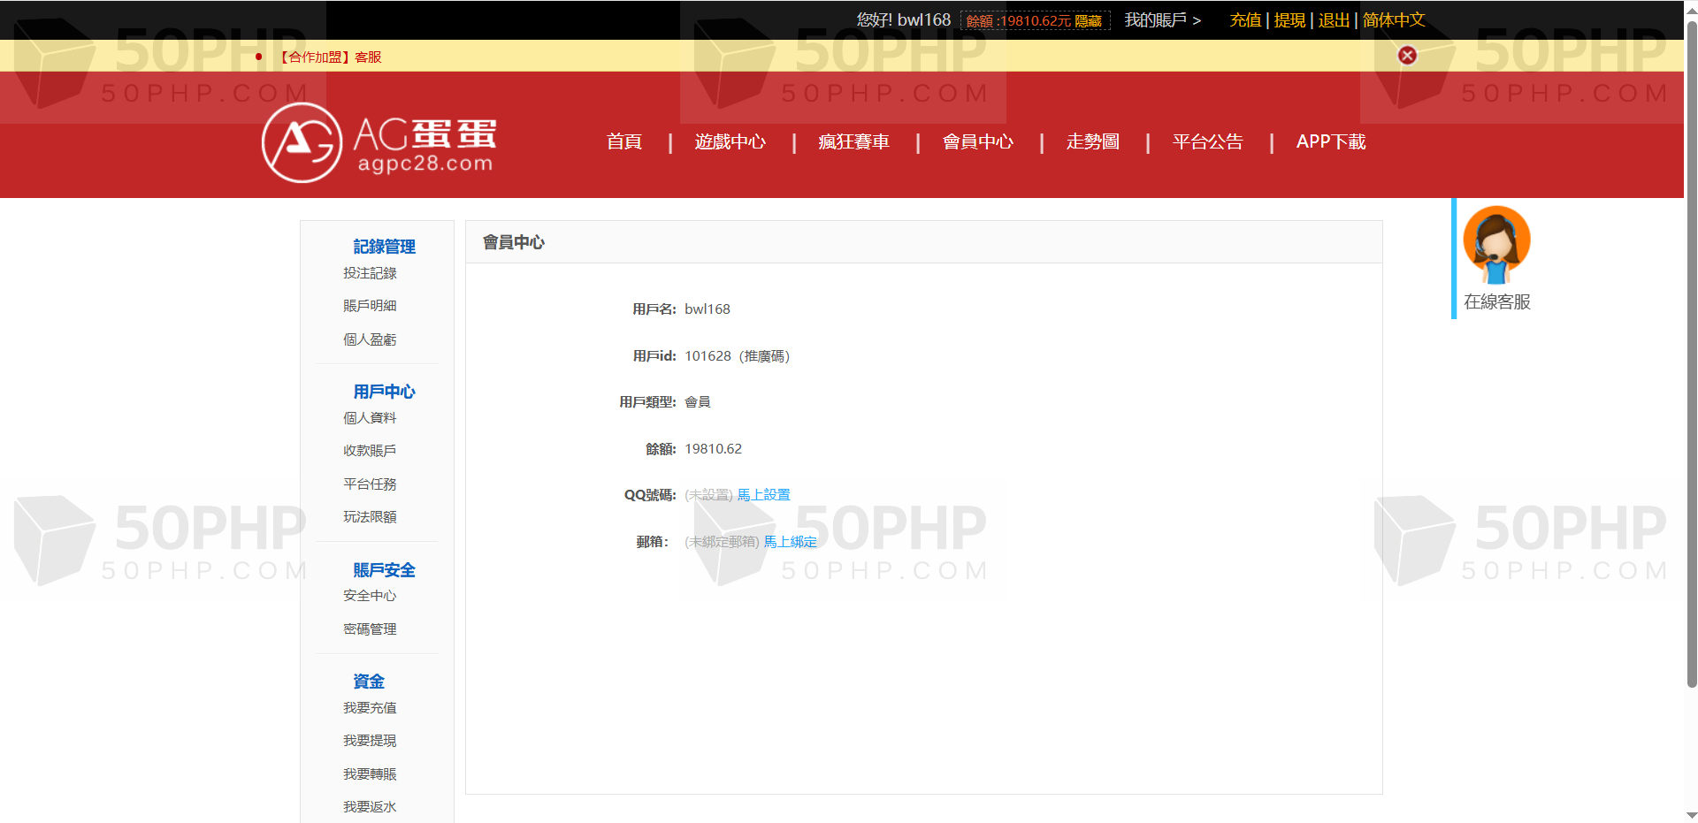Close the yellow announcement bar
The height and width of the screenshot is (823, 1698).
[1407, 56]
